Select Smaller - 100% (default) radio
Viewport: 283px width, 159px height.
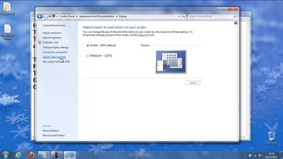pyautogui.click(x=88, y=45)
